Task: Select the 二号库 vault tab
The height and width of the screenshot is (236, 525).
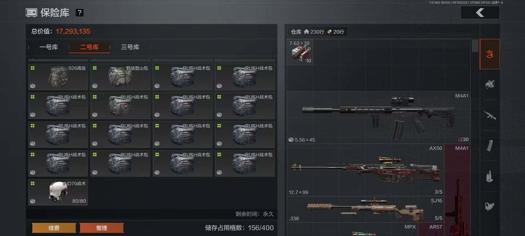Action: [89, 47]
